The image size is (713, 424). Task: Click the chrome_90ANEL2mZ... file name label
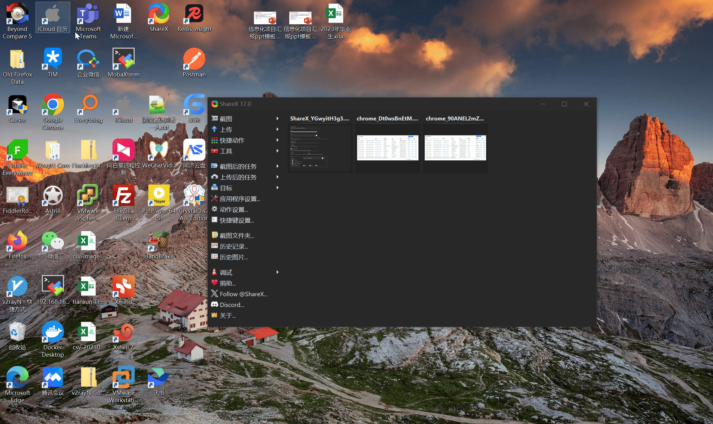coord(455,118)
